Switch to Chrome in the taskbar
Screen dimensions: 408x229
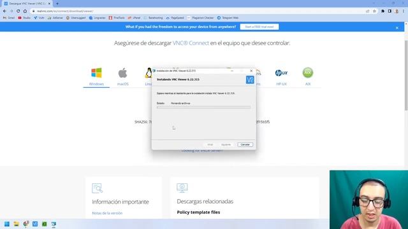[25, 224]
